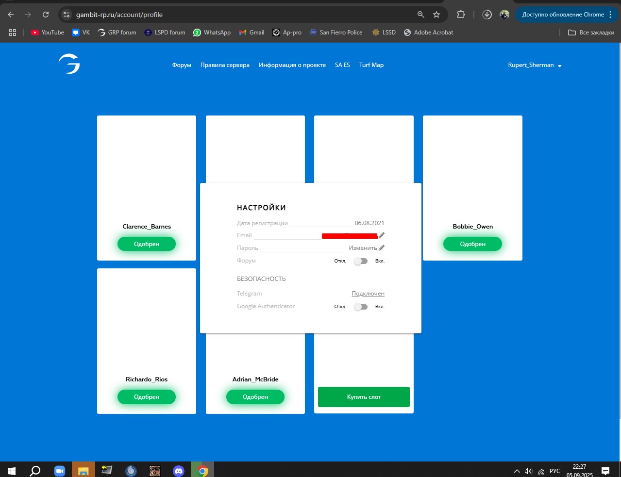Screen dimensions: 621x477
Task: Open Zoom from the taskbar
Action: 59,471
